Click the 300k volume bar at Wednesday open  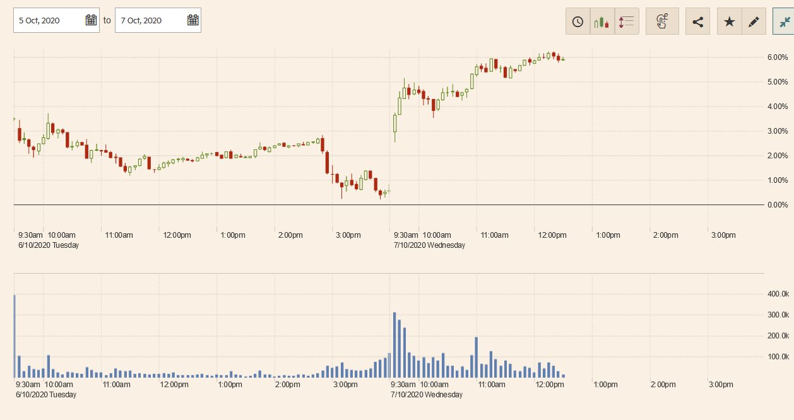[x=394, y=344]
